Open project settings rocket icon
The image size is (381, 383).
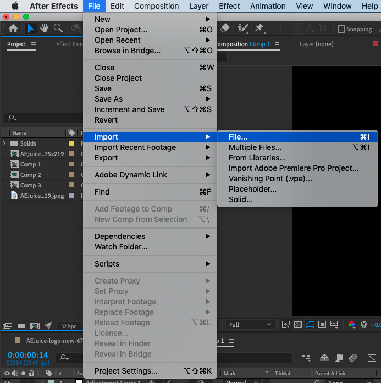click(48, 325)
